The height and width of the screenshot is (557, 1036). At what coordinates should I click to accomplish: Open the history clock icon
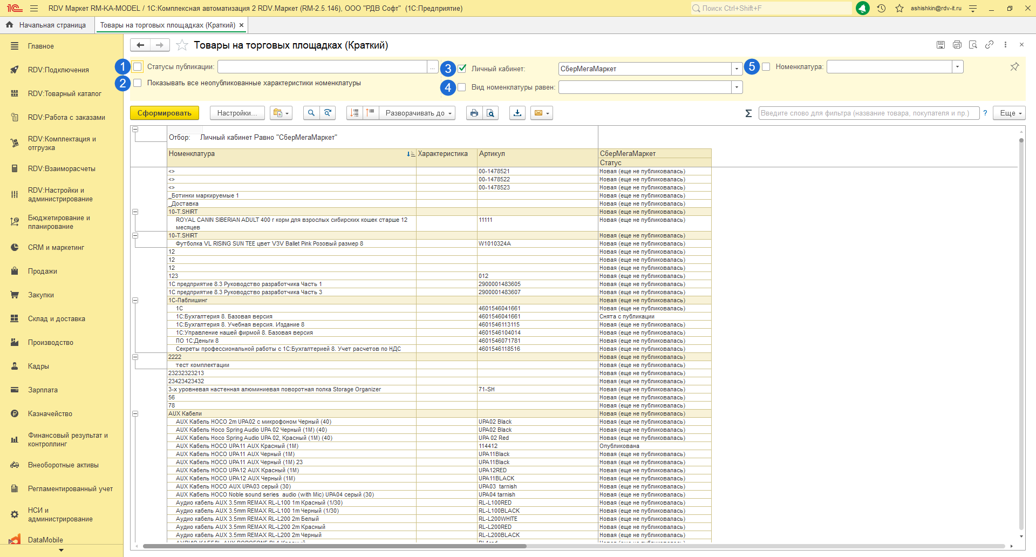point(881,9)
